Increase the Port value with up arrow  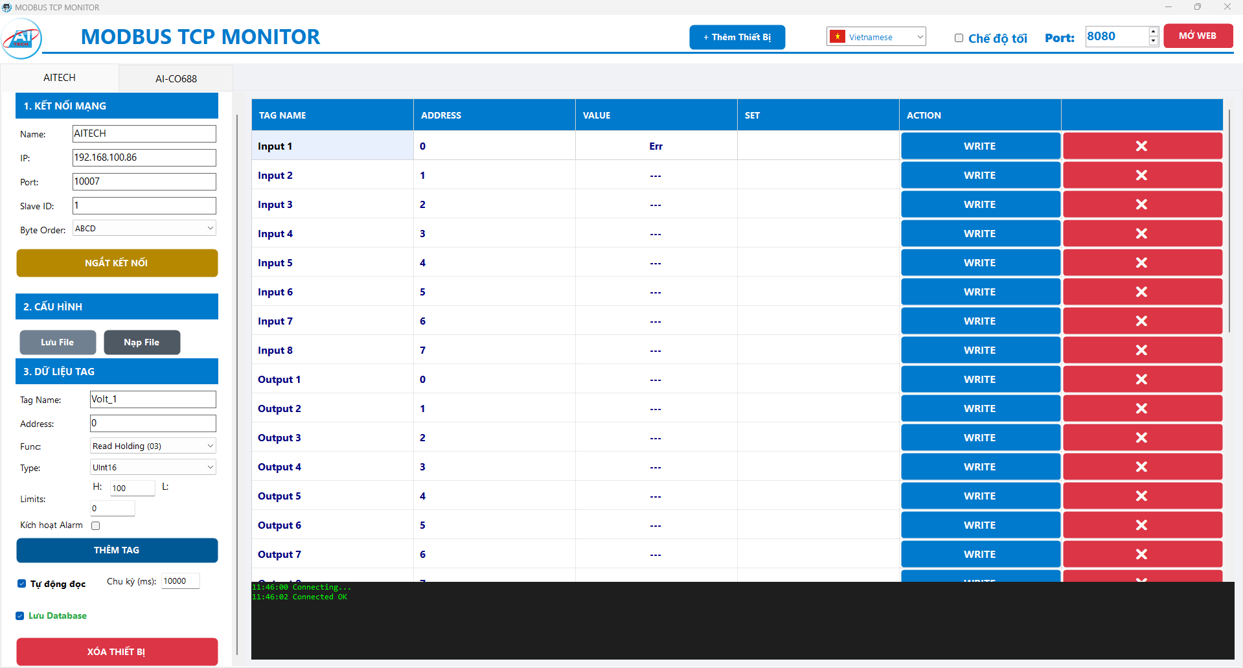(x=1153, y=32)
